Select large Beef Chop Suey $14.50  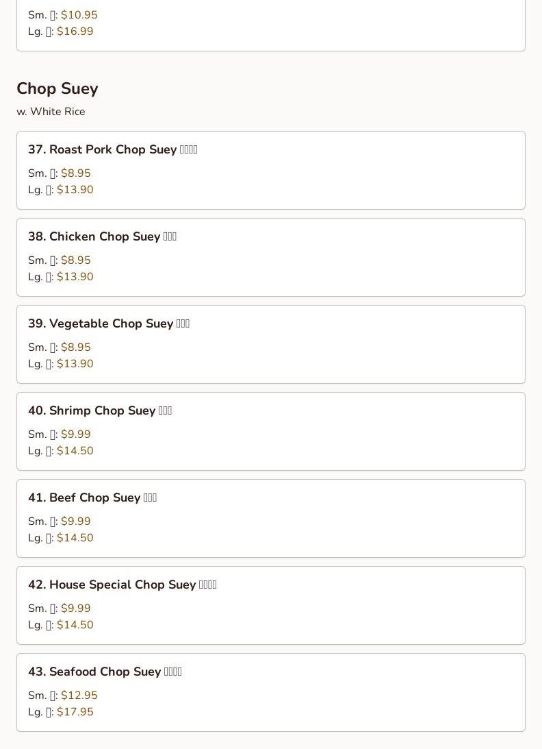(x=75, y=537)
